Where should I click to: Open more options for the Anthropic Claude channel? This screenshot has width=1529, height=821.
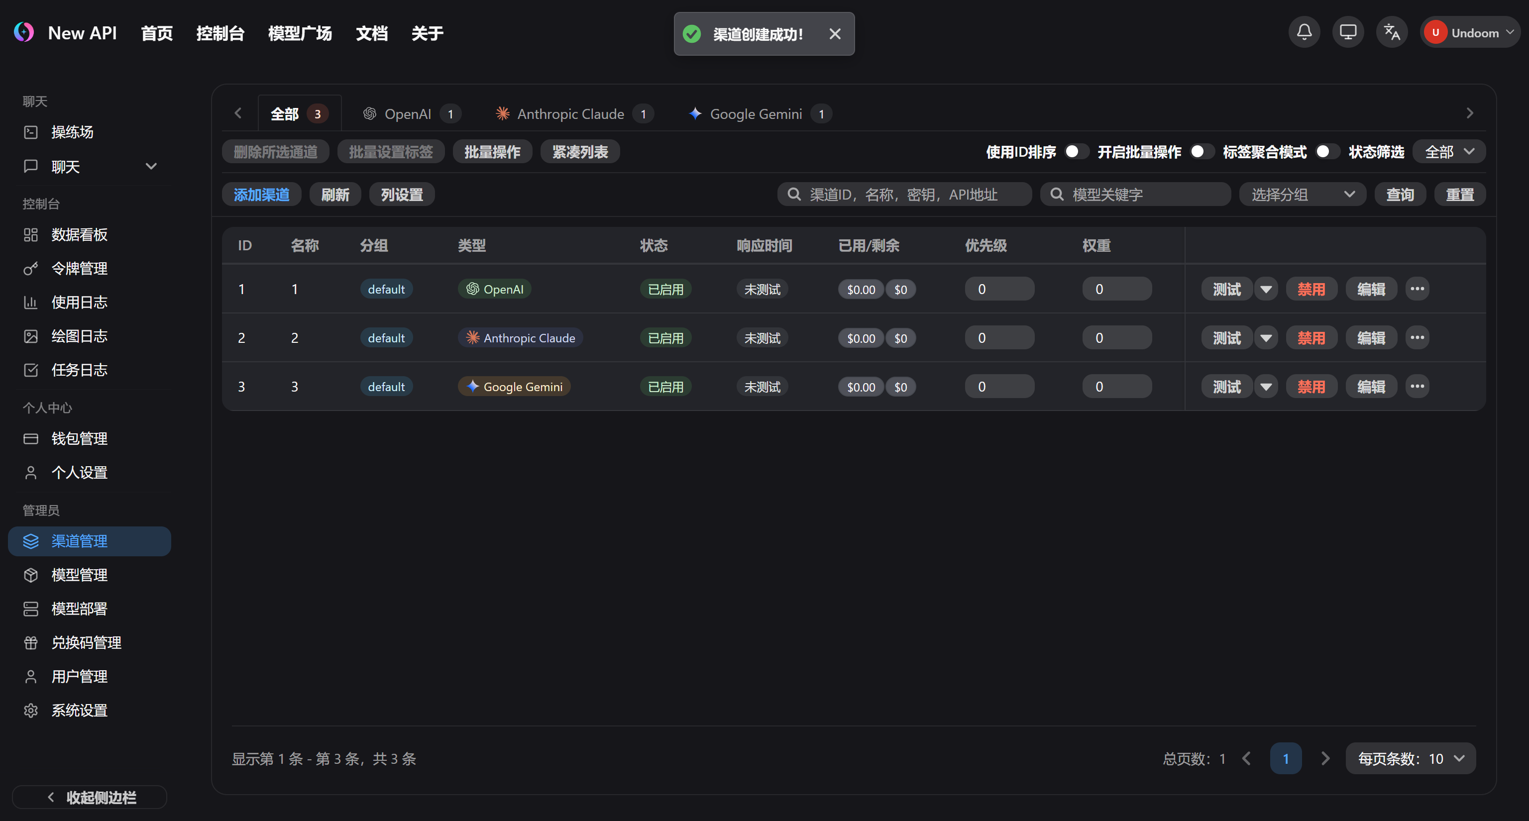(x=1417, y=337)
